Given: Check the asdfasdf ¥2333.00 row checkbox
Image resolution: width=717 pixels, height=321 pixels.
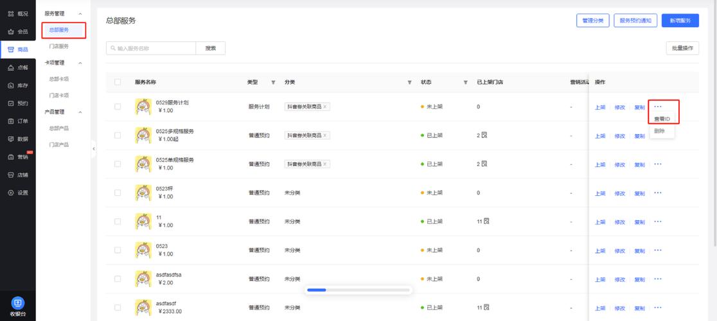Looking at the screenshot, I should [118, 308].
